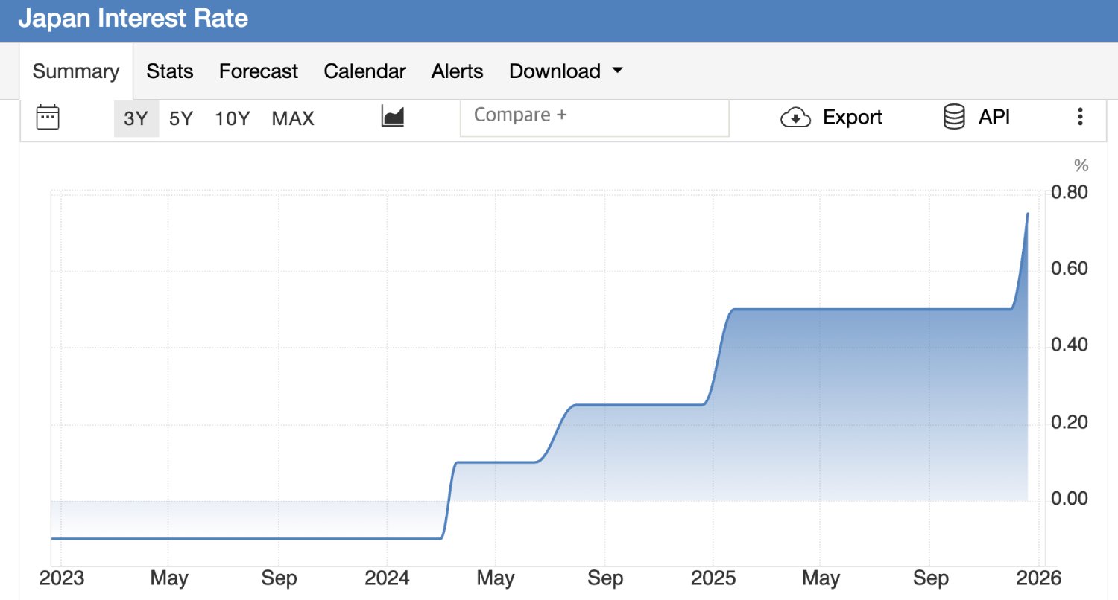Switch chart range to 10Y
Viewport: 1118px width, 600px height.
[x=233, y=118]
